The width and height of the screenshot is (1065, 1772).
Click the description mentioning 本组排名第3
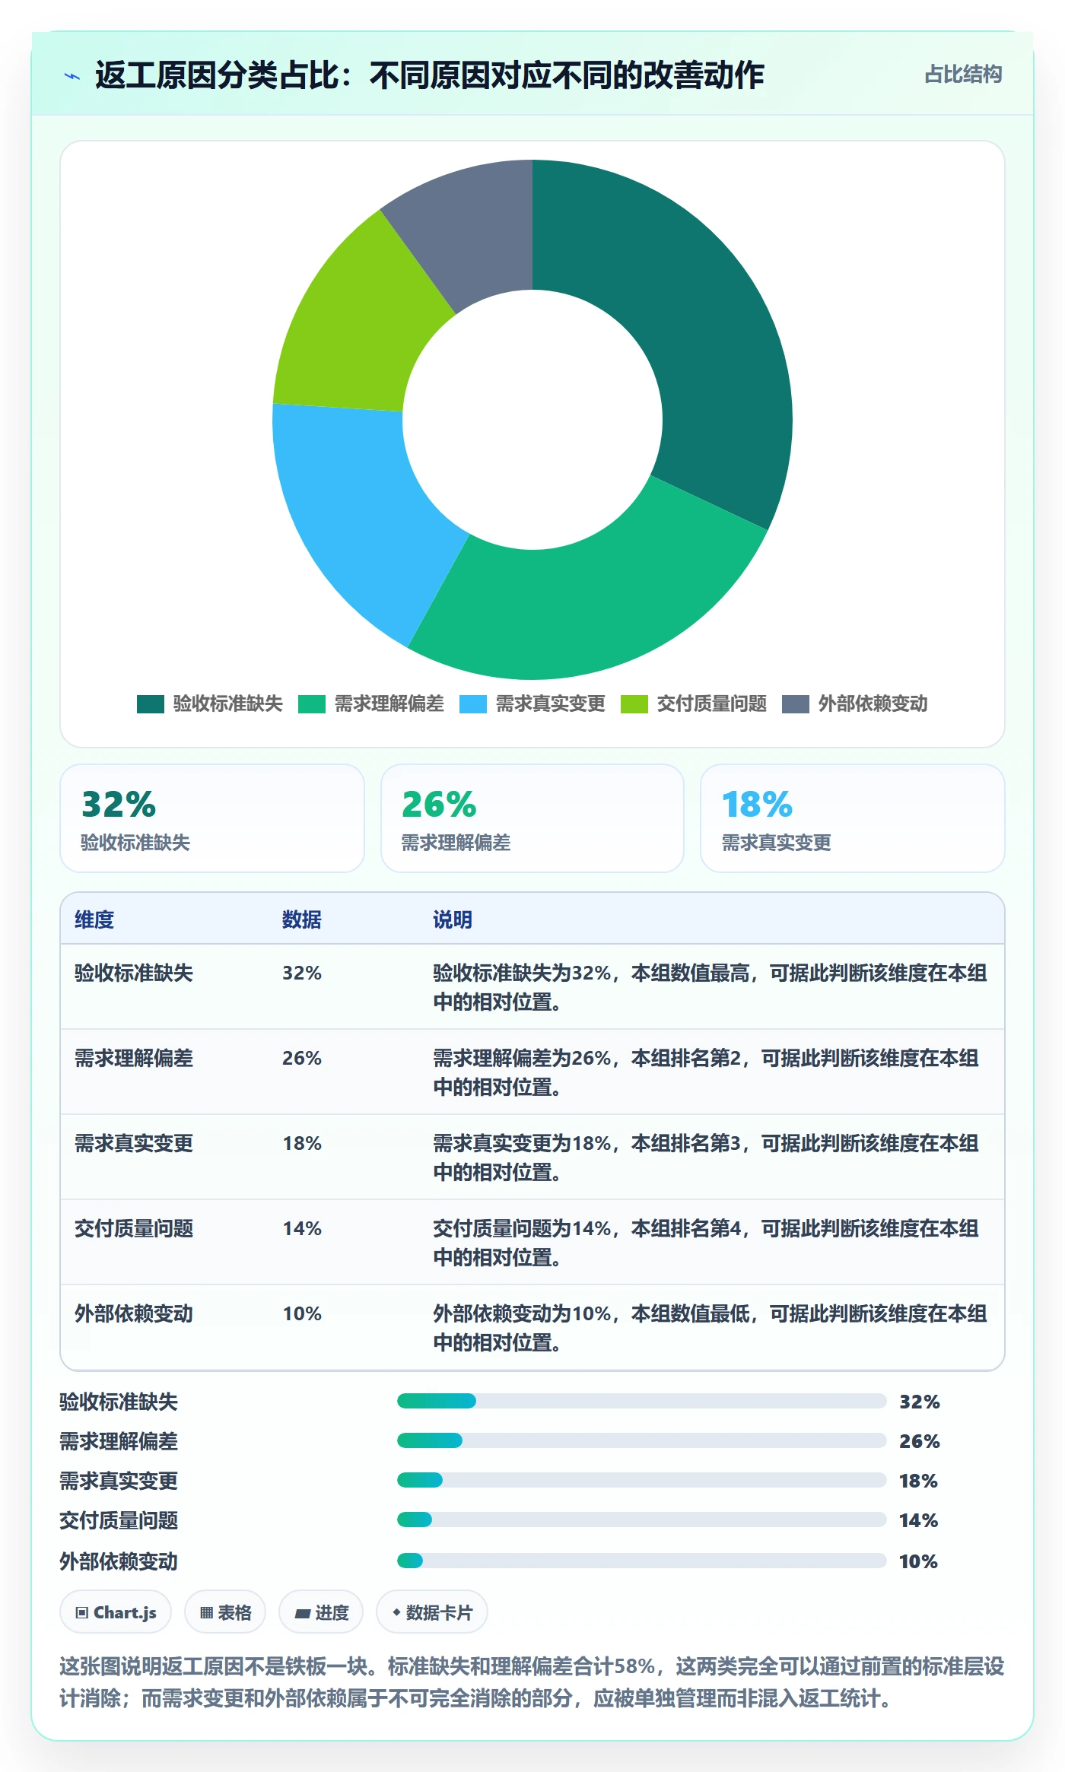pos(706,1158)
